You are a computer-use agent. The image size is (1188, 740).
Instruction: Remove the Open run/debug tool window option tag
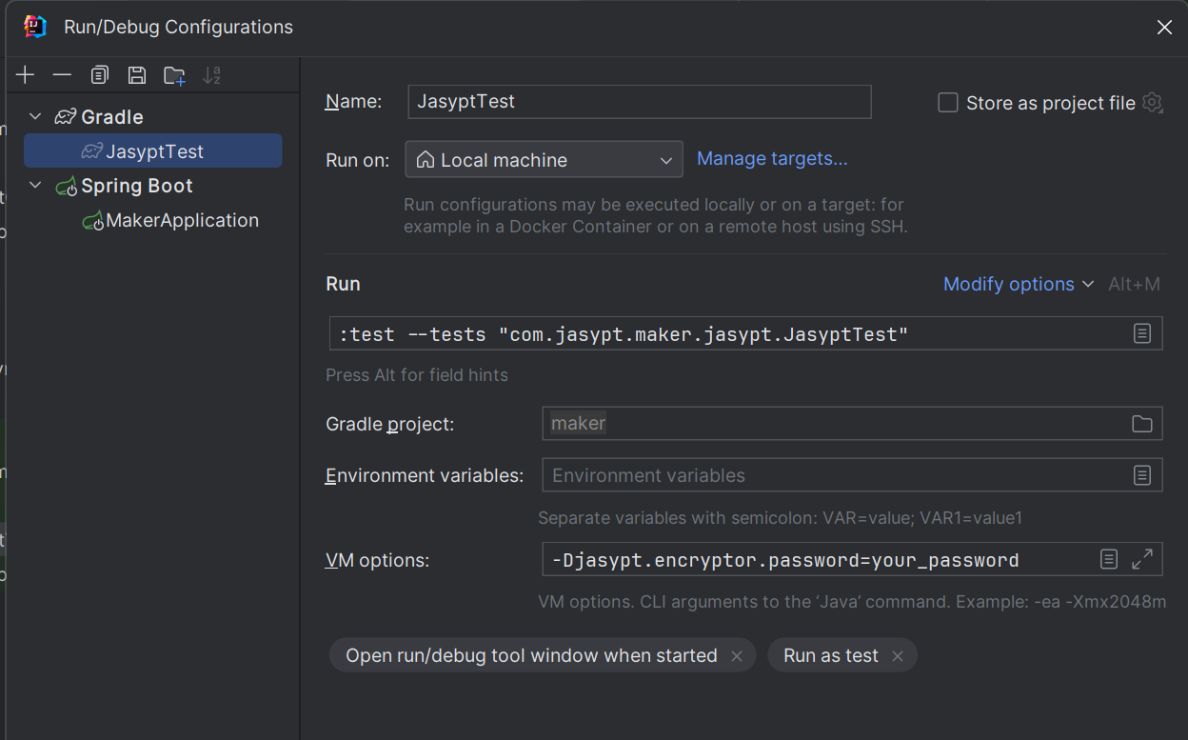736,656
